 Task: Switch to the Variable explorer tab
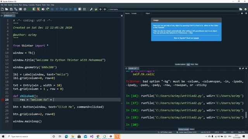point(180,64)
